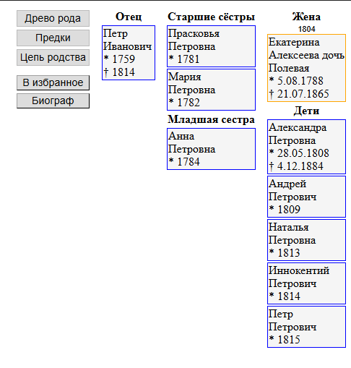Open wife Екатерина Алексеева дочь Полевая card
The image size is (351, 368).
point(306,68)
